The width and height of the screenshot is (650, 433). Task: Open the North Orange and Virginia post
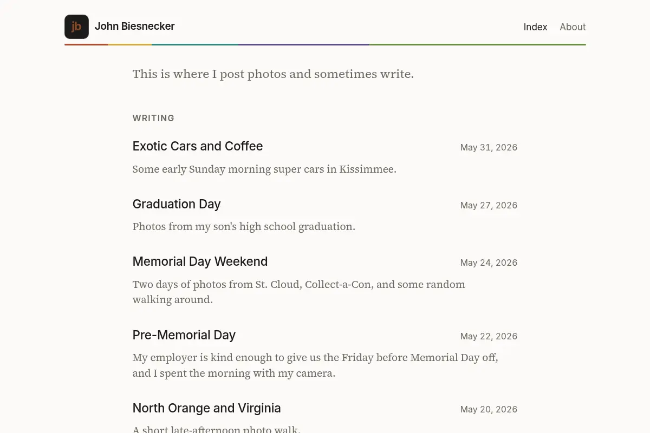206,408
